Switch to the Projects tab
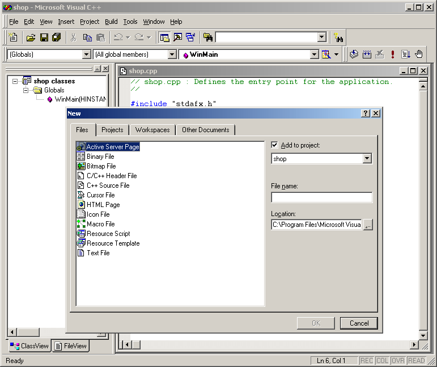The width and height of the screenshot is (437, 367). pyautogui.click(x=112, y=130)
